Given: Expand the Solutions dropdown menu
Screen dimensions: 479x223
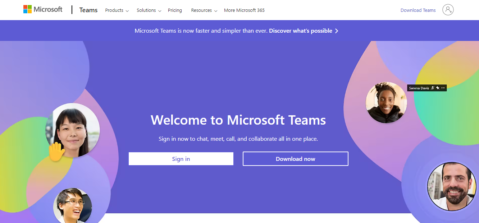Looking at the screenshot, I should tap(149, 10).
